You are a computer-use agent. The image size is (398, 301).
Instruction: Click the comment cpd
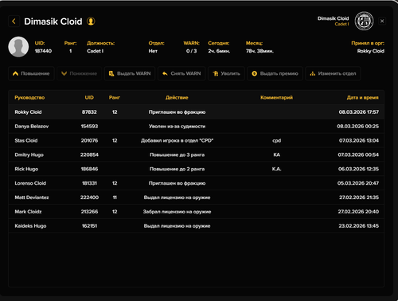276,141
